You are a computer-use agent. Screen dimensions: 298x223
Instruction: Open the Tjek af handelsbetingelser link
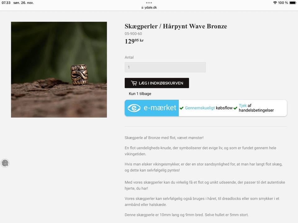point(256,108)
